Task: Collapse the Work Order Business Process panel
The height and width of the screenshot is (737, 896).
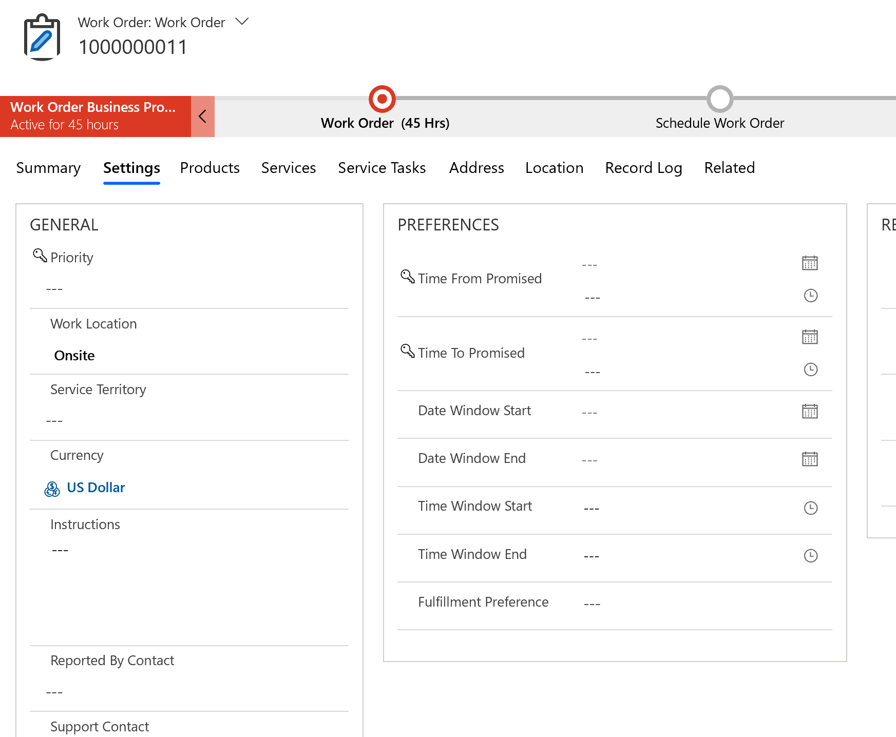Action: tap(202, 116)
